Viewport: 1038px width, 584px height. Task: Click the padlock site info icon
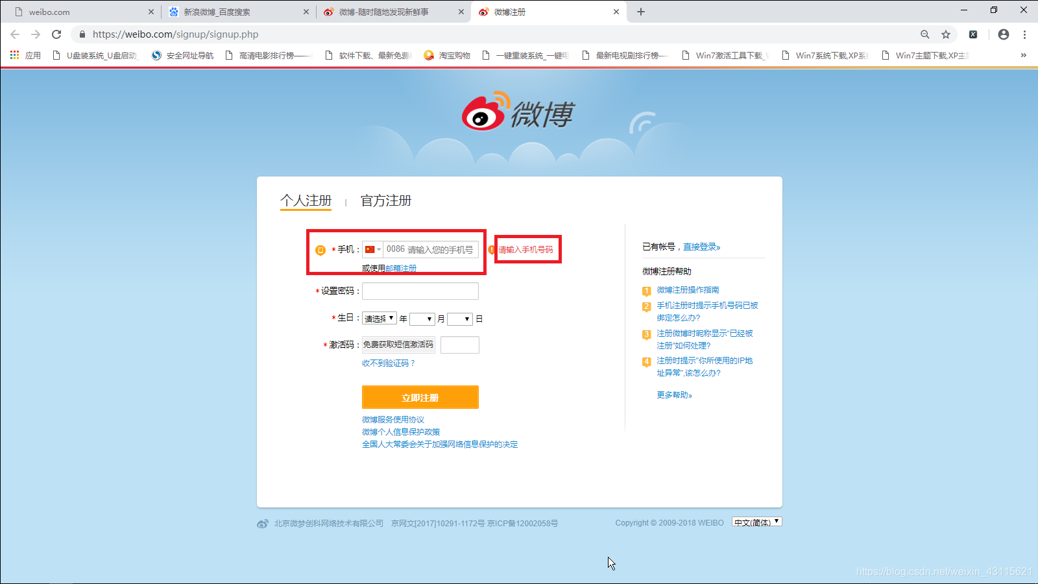(x=82, y=34)
